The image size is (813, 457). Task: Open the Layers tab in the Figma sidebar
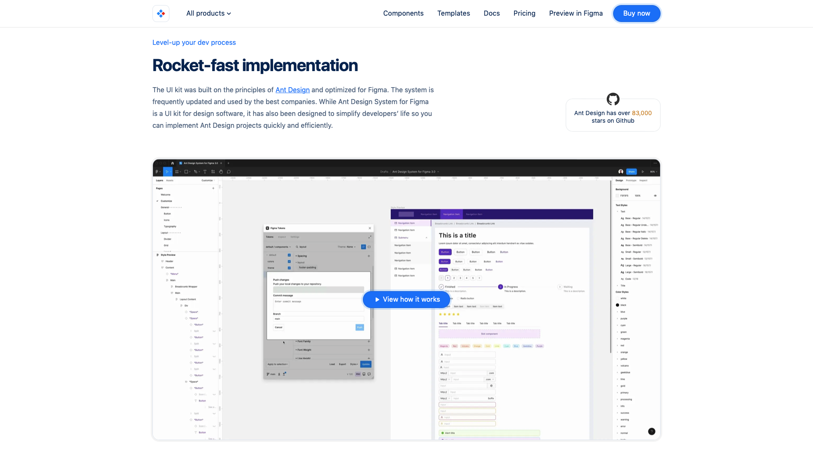tap(160, 181)
